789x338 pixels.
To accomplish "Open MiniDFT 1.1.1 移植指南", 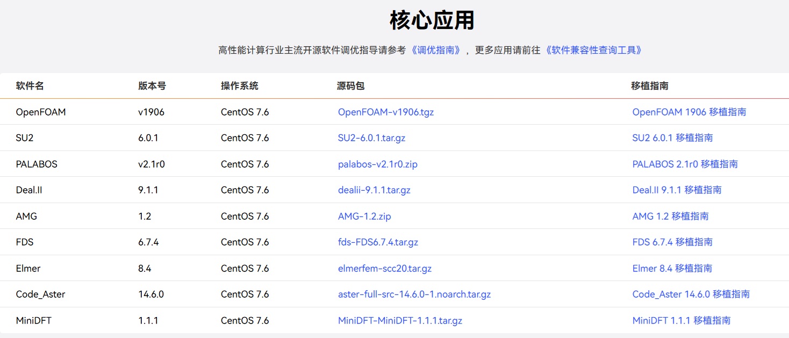I will (682, 320).
